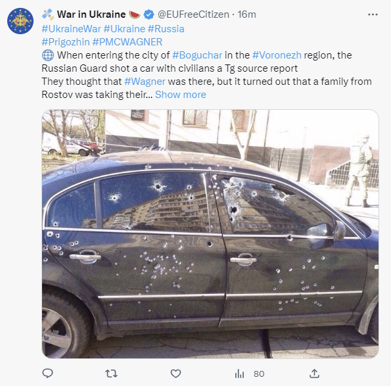Share the tweet using upload icon

[x=314, y=374]
